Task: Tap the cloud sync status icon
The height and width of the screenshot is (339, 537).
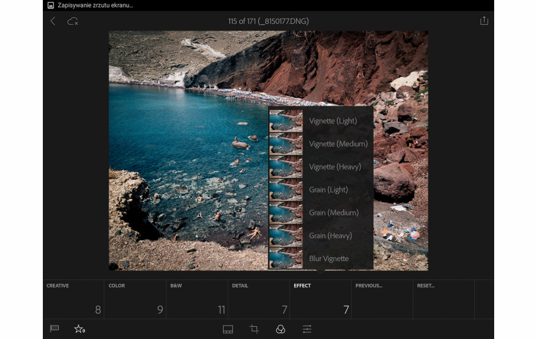Action: [73, 21]
